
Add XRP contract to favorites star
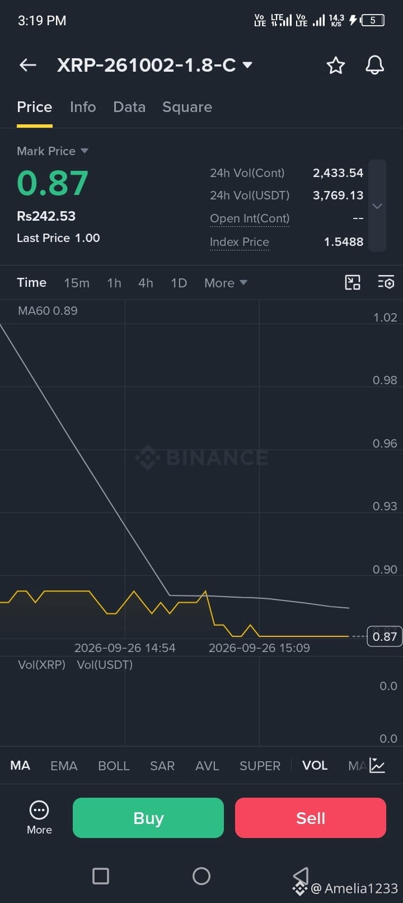pyautogui.click(x=336, y=66)
